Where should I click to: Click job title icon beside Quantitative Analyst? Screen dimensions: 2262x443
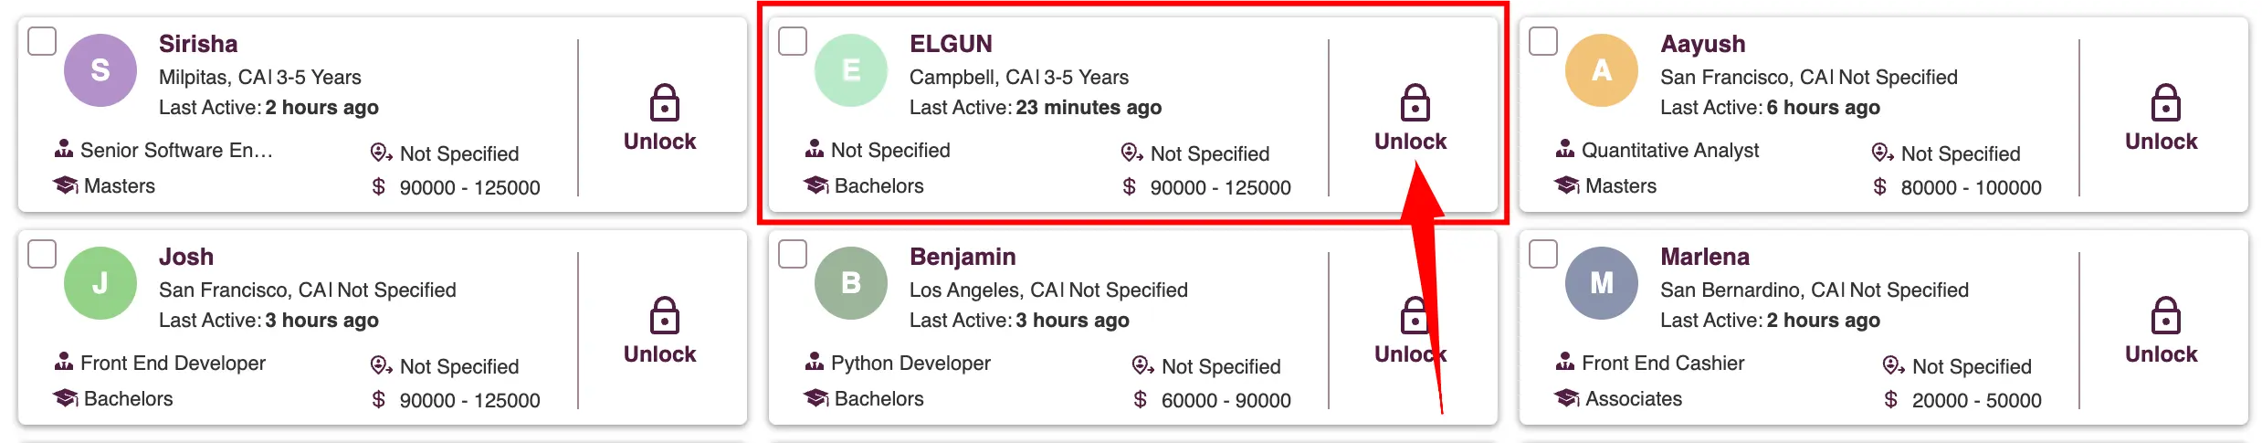click(x=1565, y=149)
